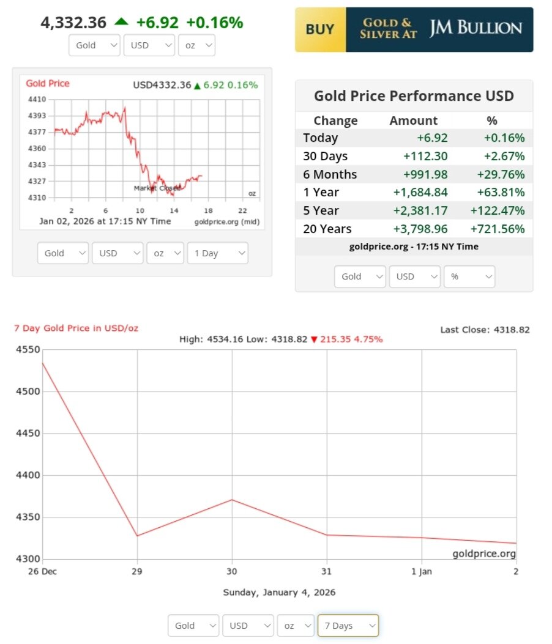The height and width of the screenshot is (644, 552).
Task: Click the goldprice.org watermark in the 7-day chart
Action: [483, 553]
